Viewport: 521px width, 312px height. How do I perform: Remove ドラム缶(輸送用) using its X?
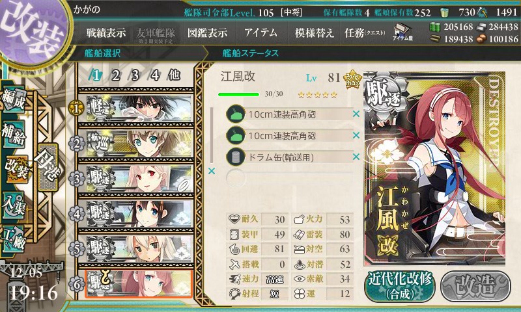tap(356, 157)
